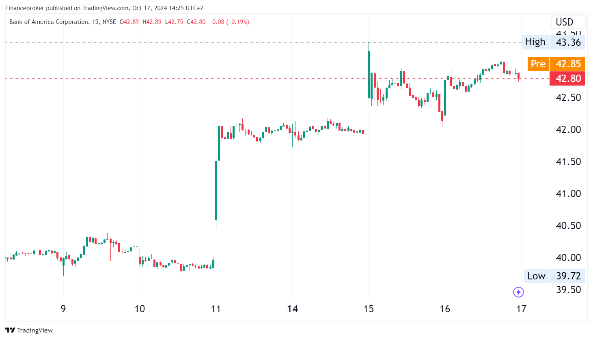
Task: Select the High 43.36 price label
Action: [x=554, y=42]
